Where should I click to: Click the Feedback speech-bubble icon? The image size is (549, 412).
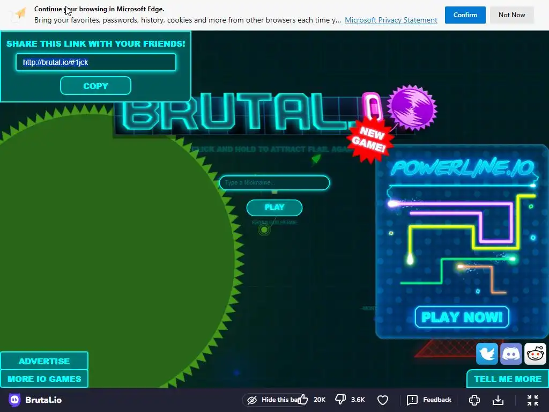click(x=412, y=400)
